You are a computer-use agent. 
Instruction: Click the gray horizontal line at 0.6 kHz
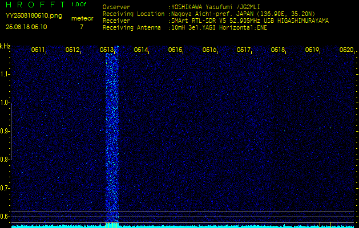pyautogui.click(x=183, y=217)
